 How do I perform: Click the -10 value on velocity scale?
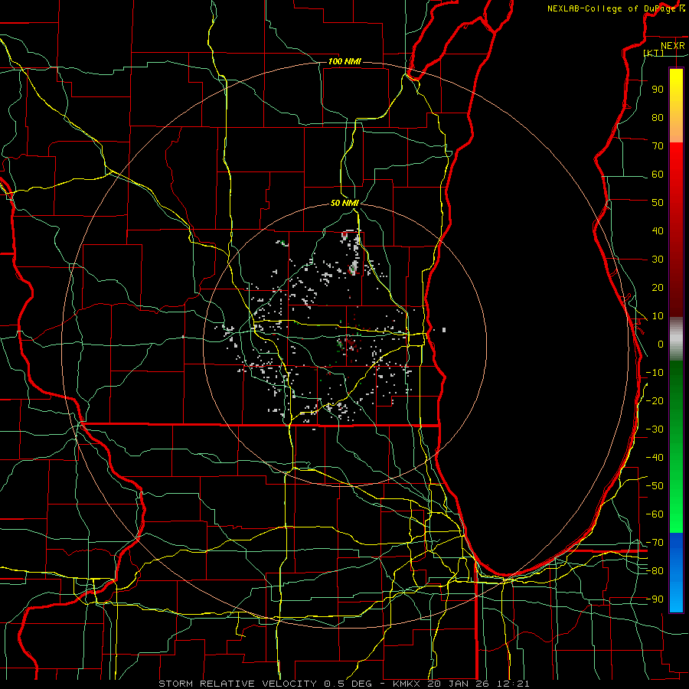[x=655, y=373]
